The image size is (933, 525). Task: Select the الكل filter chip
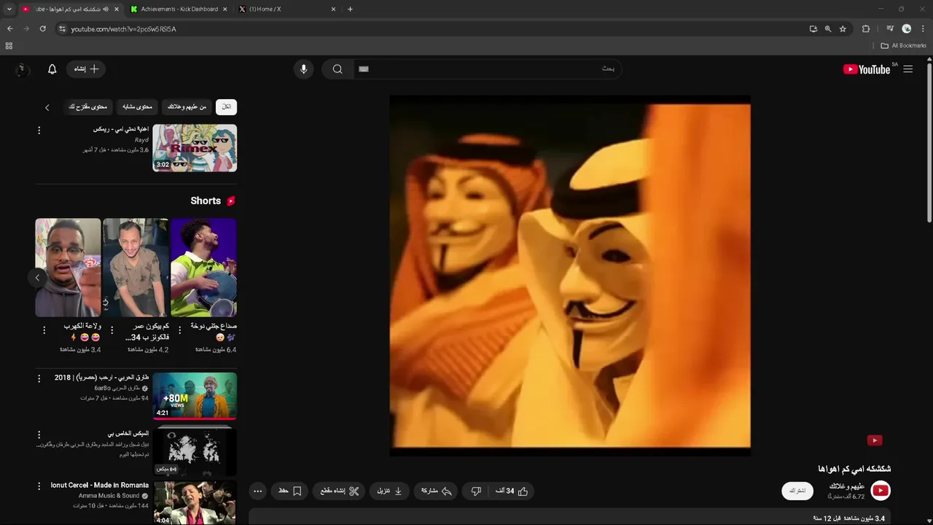pyautogui.click(x=226, y=107)
